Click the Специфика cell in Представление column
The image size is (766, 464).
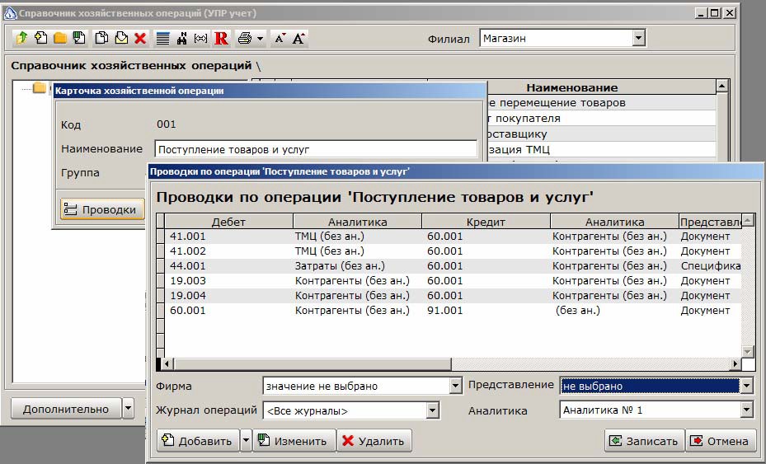pyautogui.click(x=710, y=266)
